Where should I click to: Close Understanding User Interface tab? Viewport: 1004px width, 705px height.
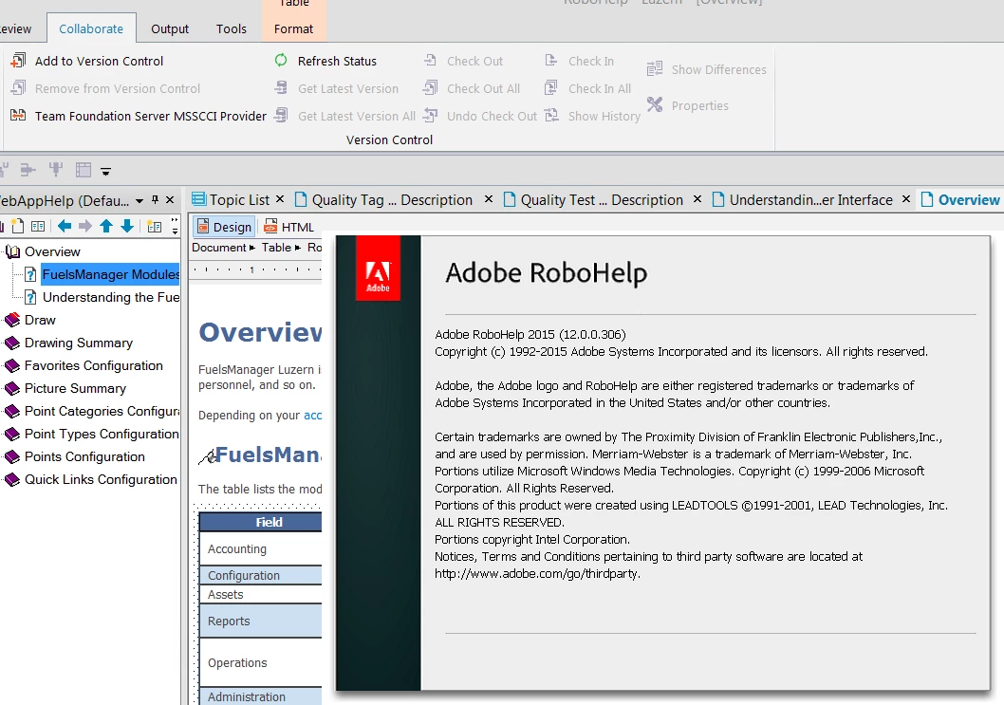click(906, 199)
